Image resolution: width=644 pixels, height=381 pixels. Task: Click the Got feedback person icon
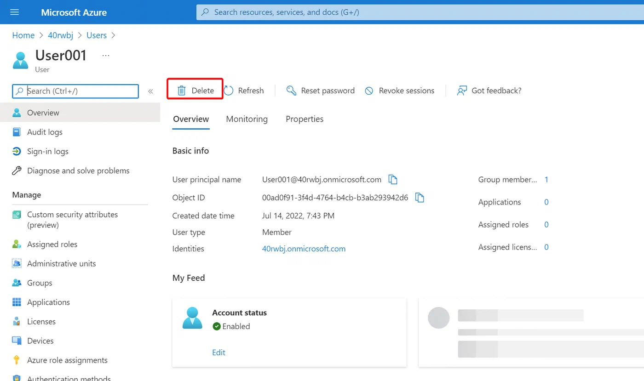(x=462, y=91)
